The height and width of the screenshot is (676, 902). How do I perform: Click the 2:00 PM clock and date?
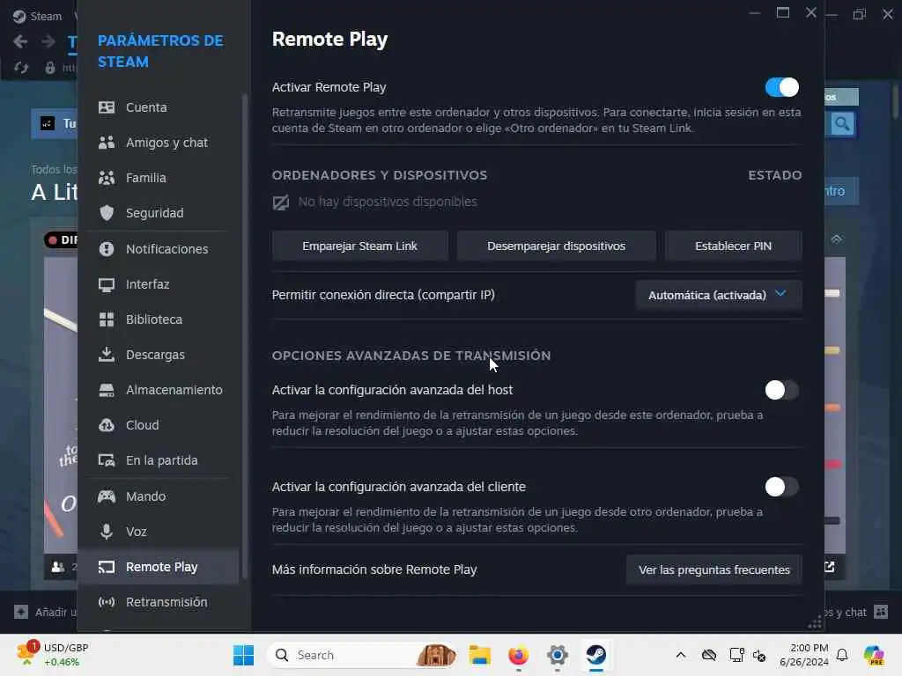point(803,655)
